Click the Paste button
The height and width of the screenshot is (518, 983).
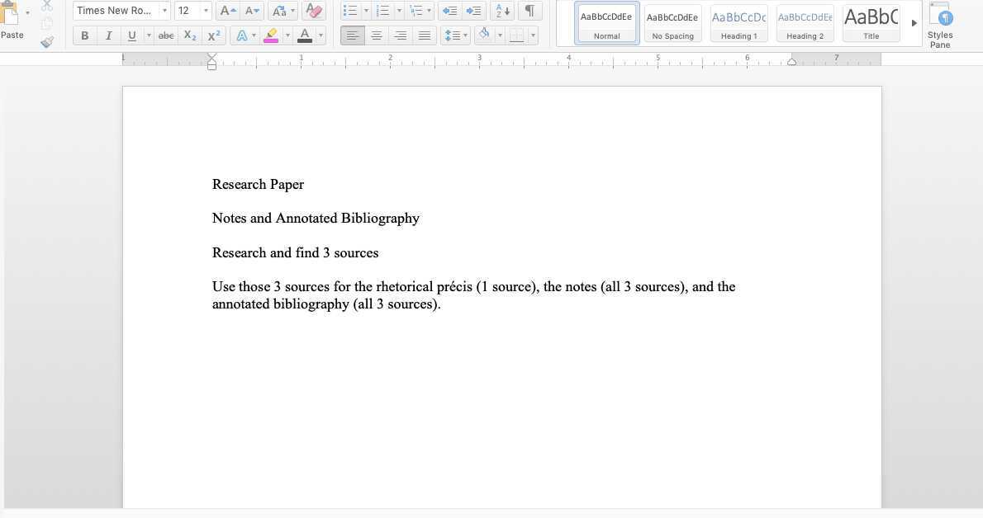[12, 21]
